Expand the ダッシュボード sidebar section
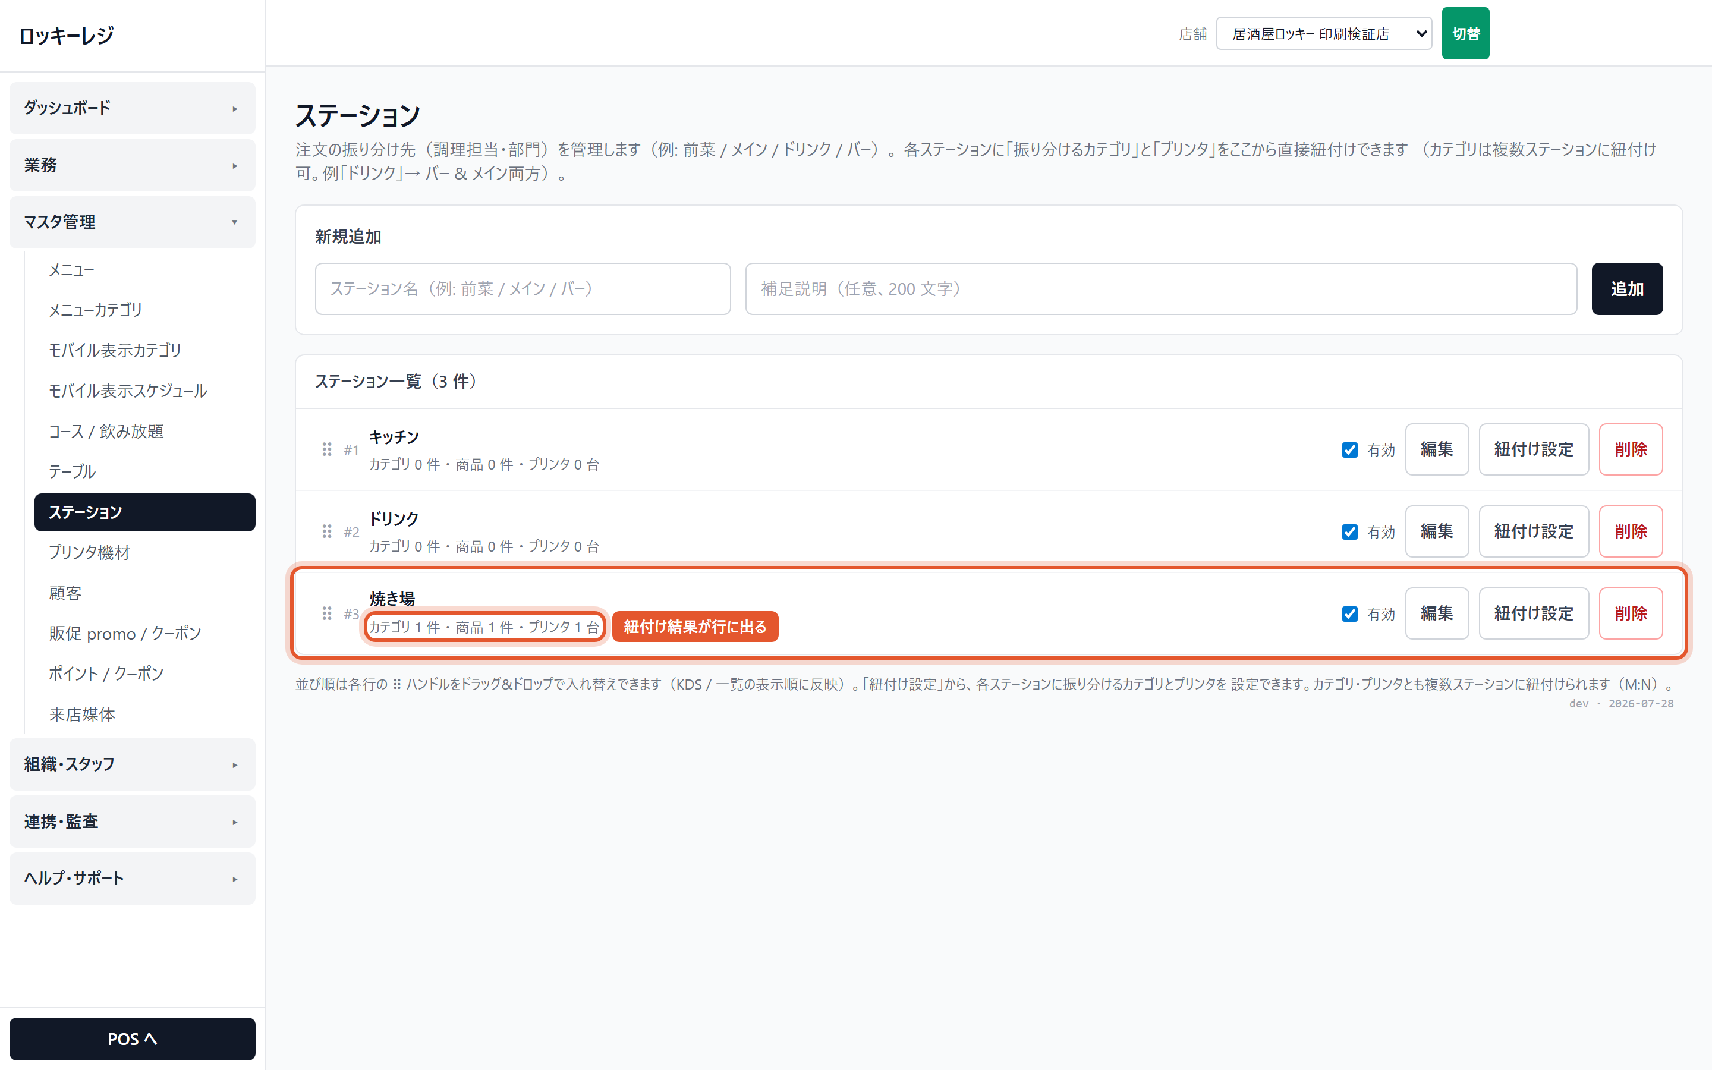Screen dimensions: 1712x1070 (133, 108)
